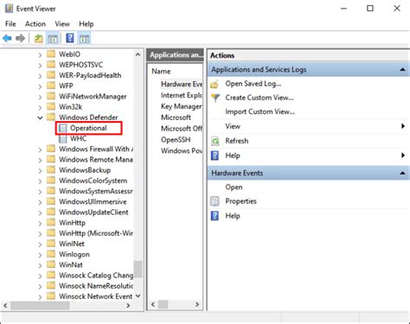Toggle the Show/Hide Action Pane icon

tap(84, 38)
